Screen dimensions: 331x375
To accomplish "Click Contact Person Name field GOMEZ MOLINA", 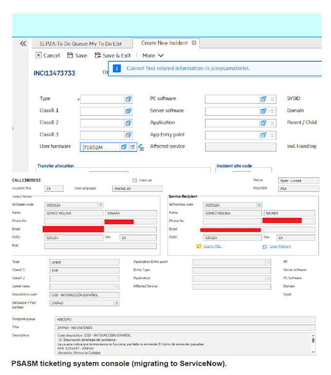I will tap(74, 213).
